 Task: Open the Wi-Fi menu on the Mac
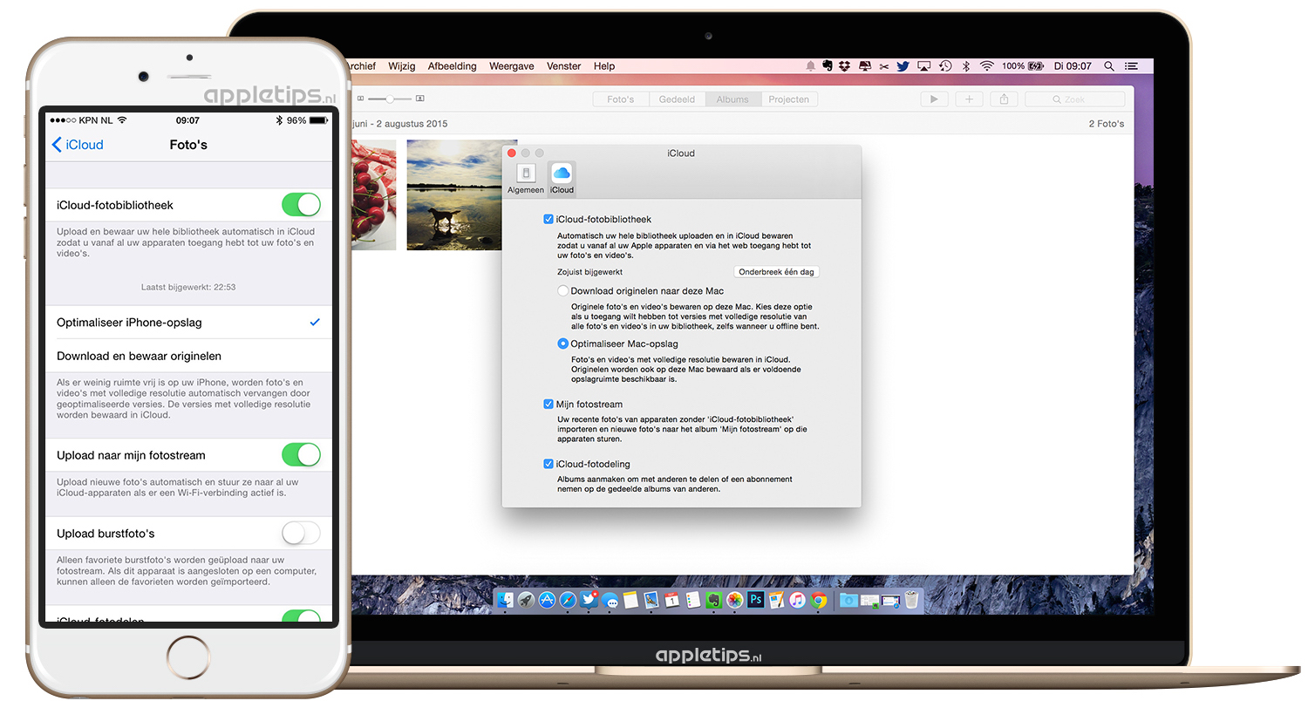click(x=987, y=66)
